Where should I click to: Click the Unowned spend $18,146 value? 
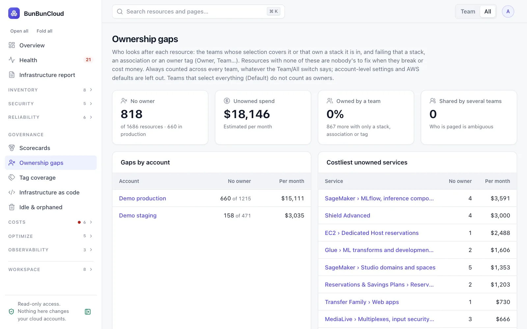coord(247,114)
